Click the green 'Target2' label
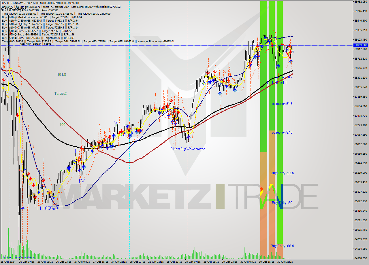Image resolution: width=369 pixels, height=265 pixels. (61, 94)
